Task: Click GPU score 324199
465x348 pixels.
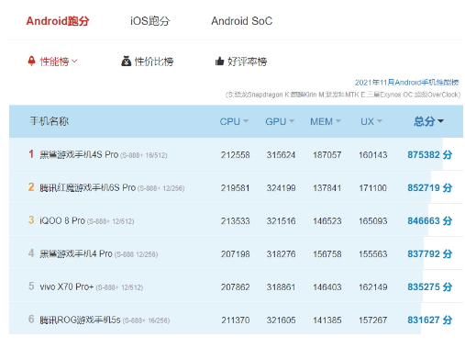Action: click(281, 188)
